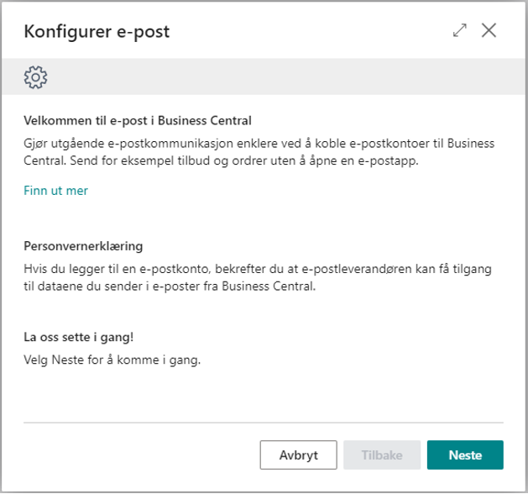Open the Finn ut mer link
The height and width of the screenshot is (494, 528).
pos(55,191)
